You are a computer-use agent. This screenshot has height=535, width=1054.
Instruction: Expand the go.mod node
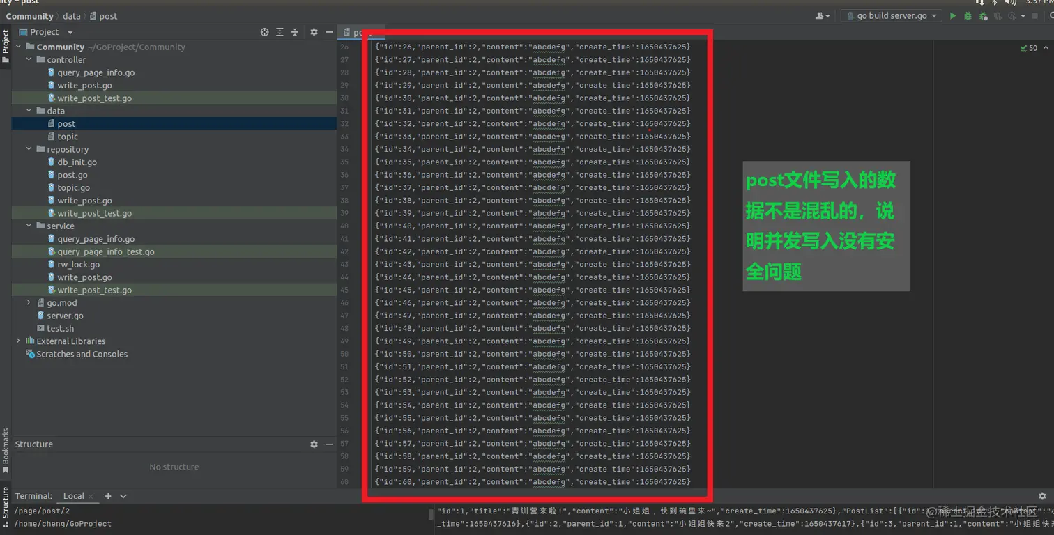(29, 302)
